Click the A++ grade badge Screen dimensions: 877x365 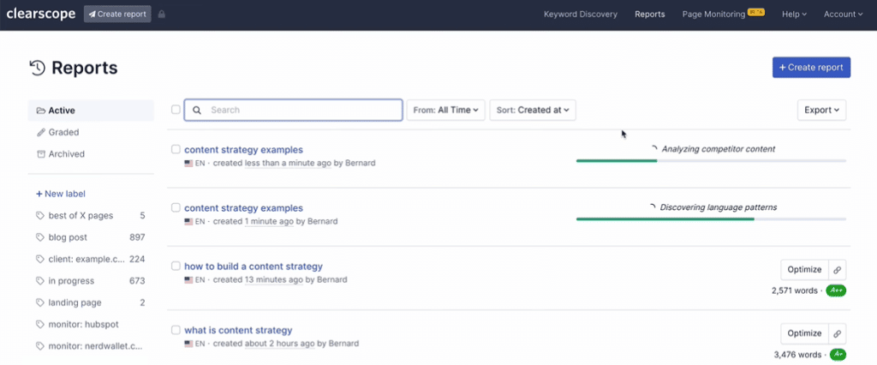836,290
